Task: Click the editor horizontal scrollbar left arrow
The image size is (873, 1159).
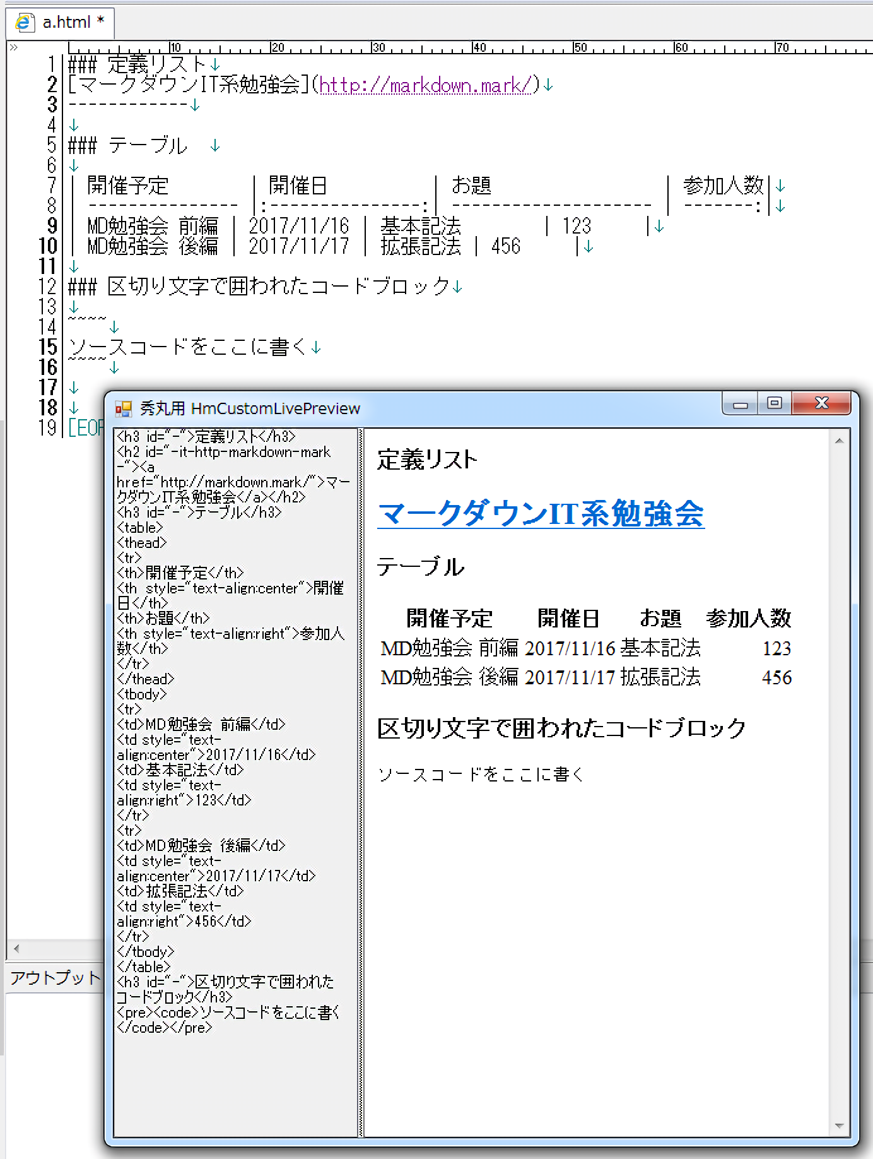Action: pos(16,948)
